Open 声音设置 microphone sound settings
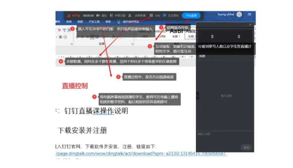Screen dimensions: 293x168 (118, 15)
